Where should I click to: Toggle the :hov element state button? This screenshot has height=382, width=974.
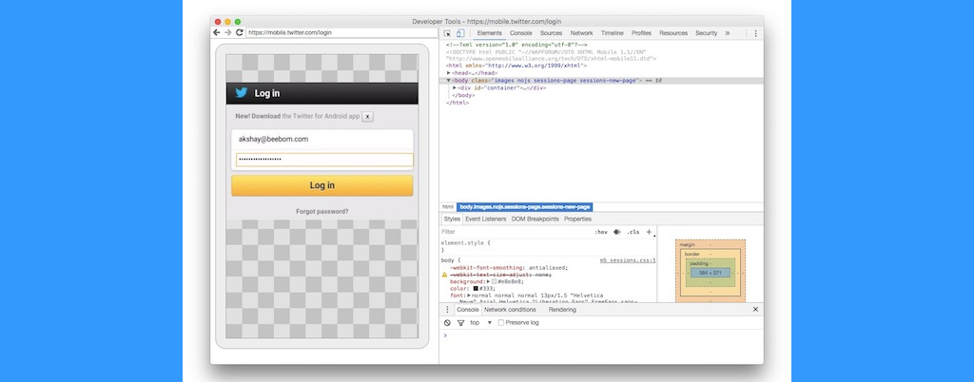coord(601,232)
